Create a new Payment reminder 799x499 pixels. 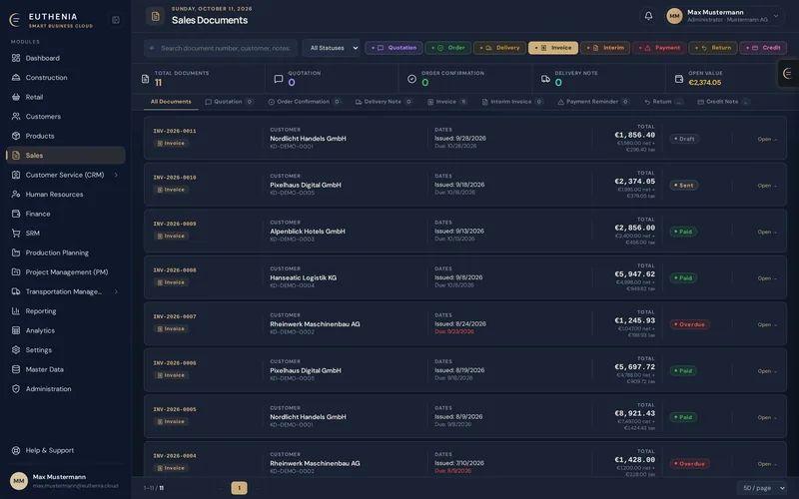click(x=659, y=48)
